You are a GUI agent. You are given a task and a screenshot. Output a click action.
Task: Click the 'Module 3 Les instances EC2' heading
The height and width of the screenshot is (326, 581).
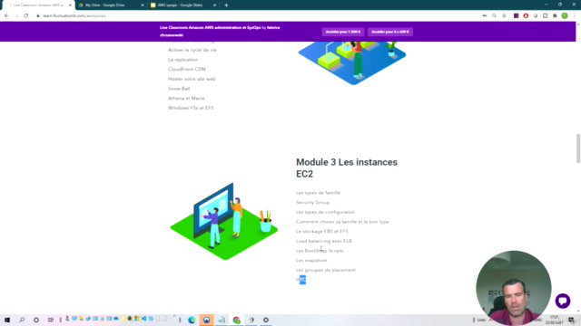coord(347,168)
